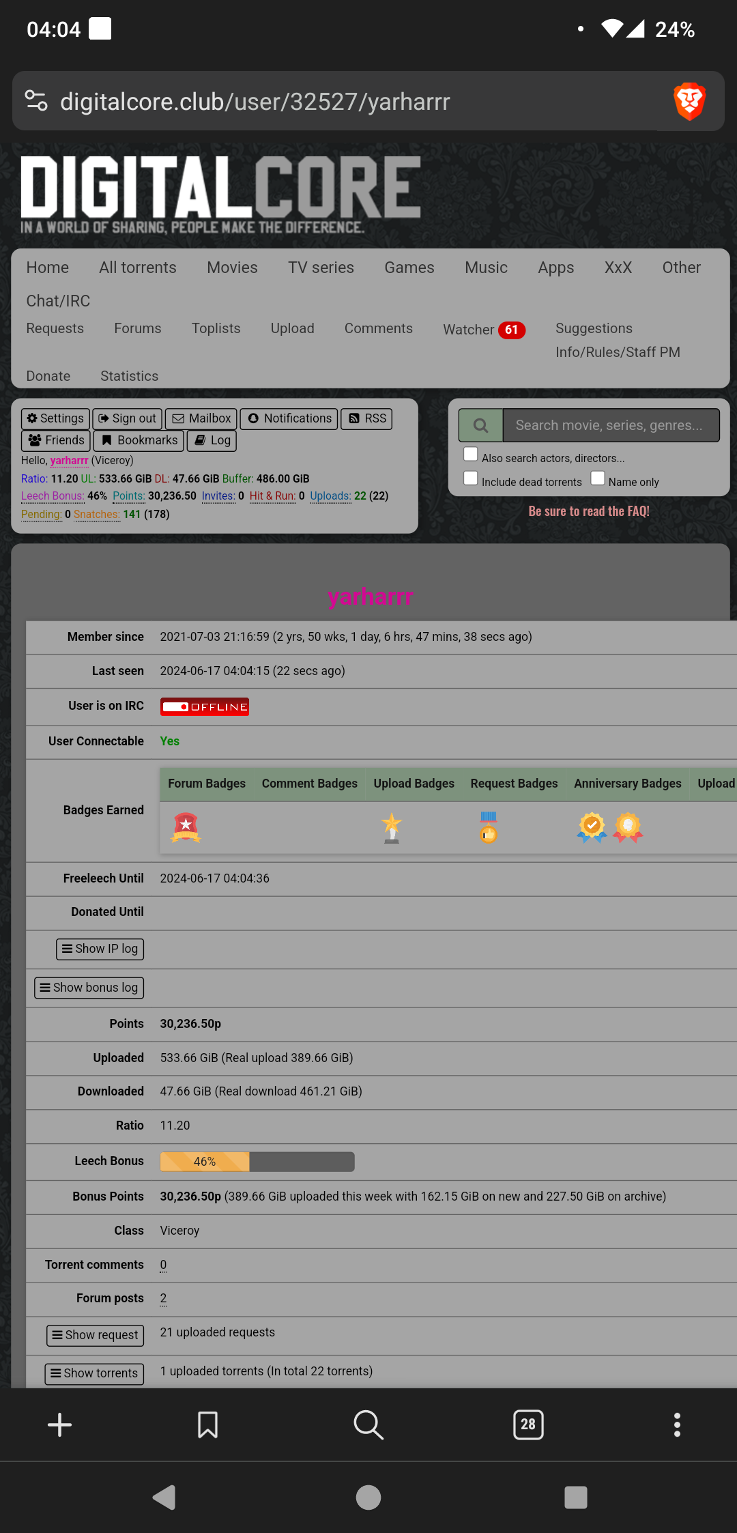Enable 'Also search actors, directors' checkbox
The width and height of the screenshot is (737, 1533).
tap(471, 455)
